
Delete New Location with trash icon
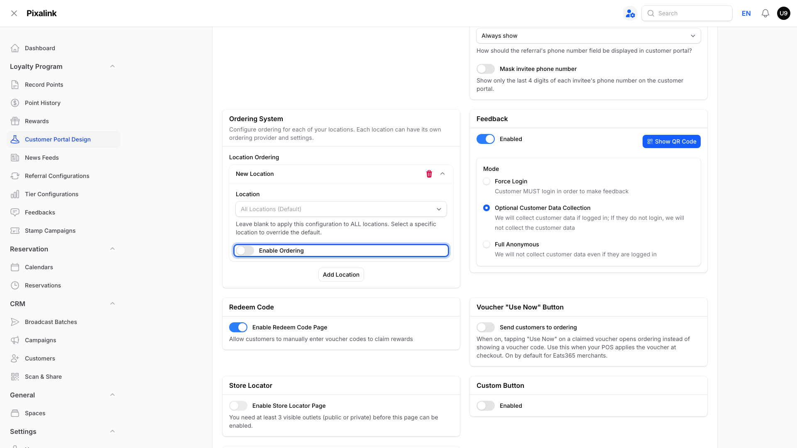(429, 174)
